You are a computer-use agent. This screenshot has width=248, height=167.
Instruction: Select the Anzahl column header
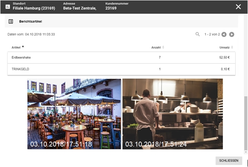[156, 47]
